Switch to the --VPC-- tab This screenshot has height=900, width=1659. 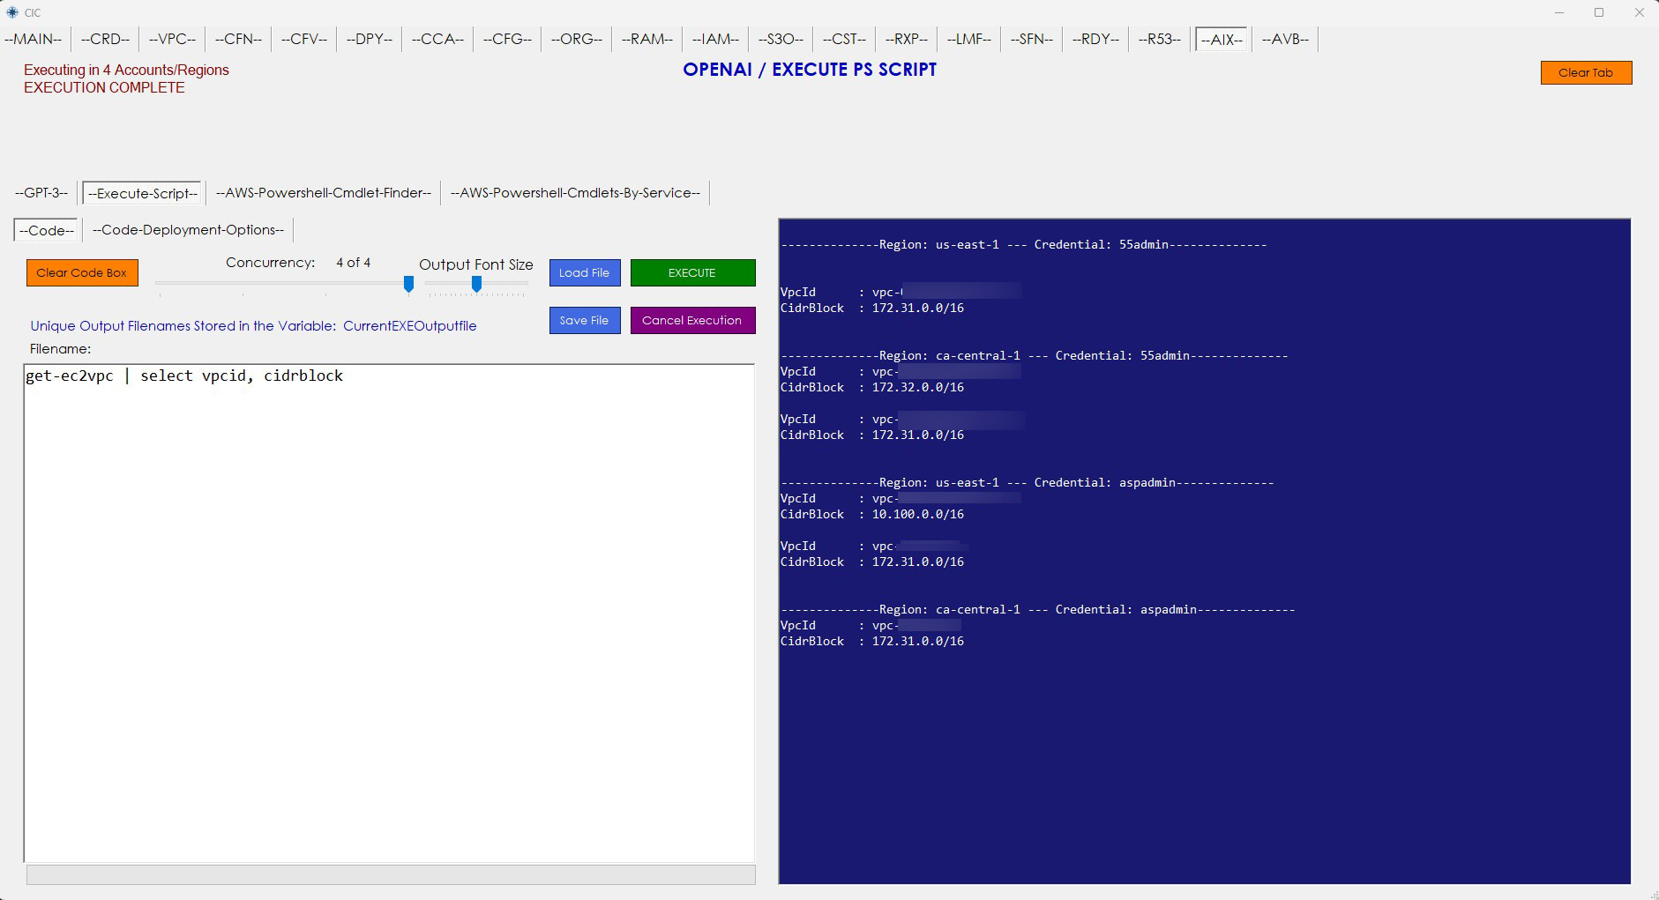coord(172,40)
